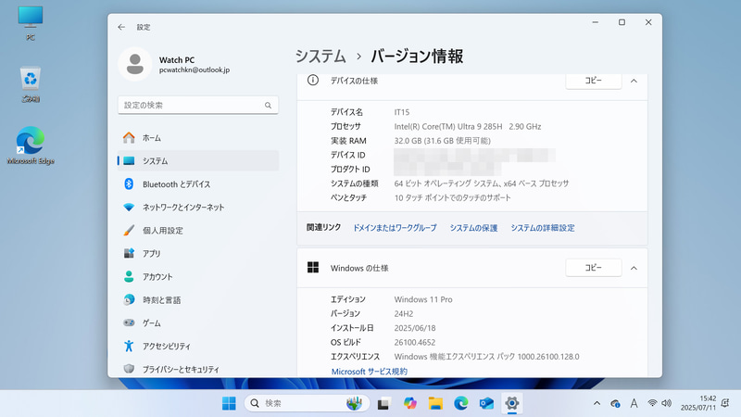
Task: Click the apps grid icon beside アプリ
Action: tap(129, 253)
